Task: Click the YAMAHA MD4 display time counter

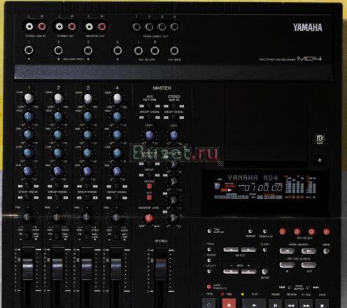Action: [x=263, y=188]
